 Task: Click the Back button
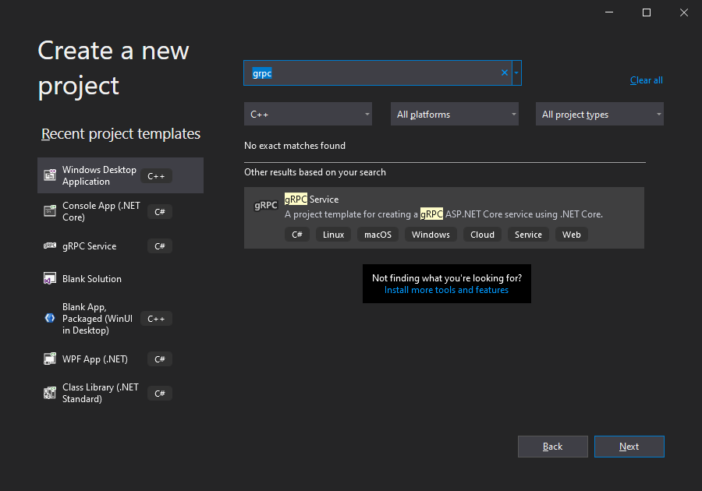point(552,447)
